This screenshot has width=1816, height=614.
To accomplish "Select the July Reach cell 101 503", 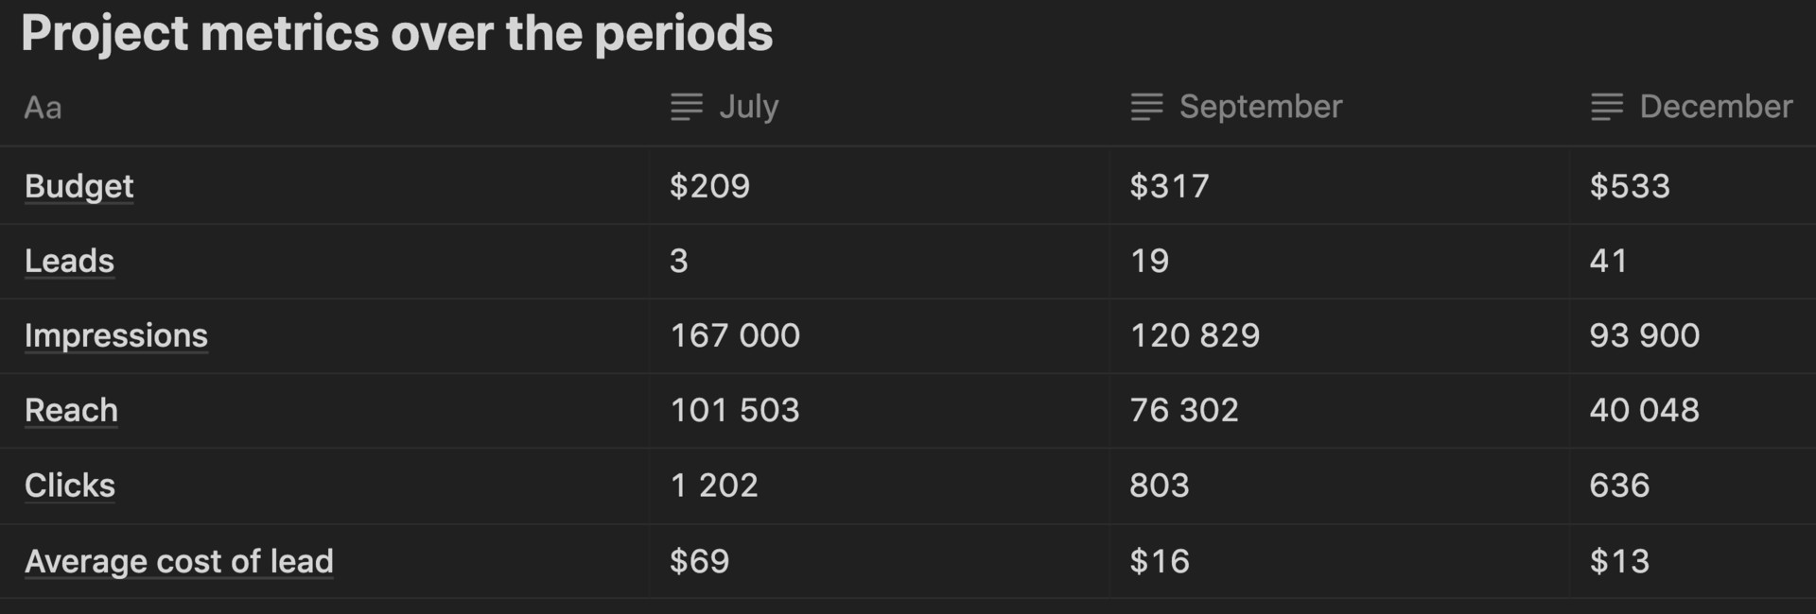I will pyautogui.click(x=734, y=410).
